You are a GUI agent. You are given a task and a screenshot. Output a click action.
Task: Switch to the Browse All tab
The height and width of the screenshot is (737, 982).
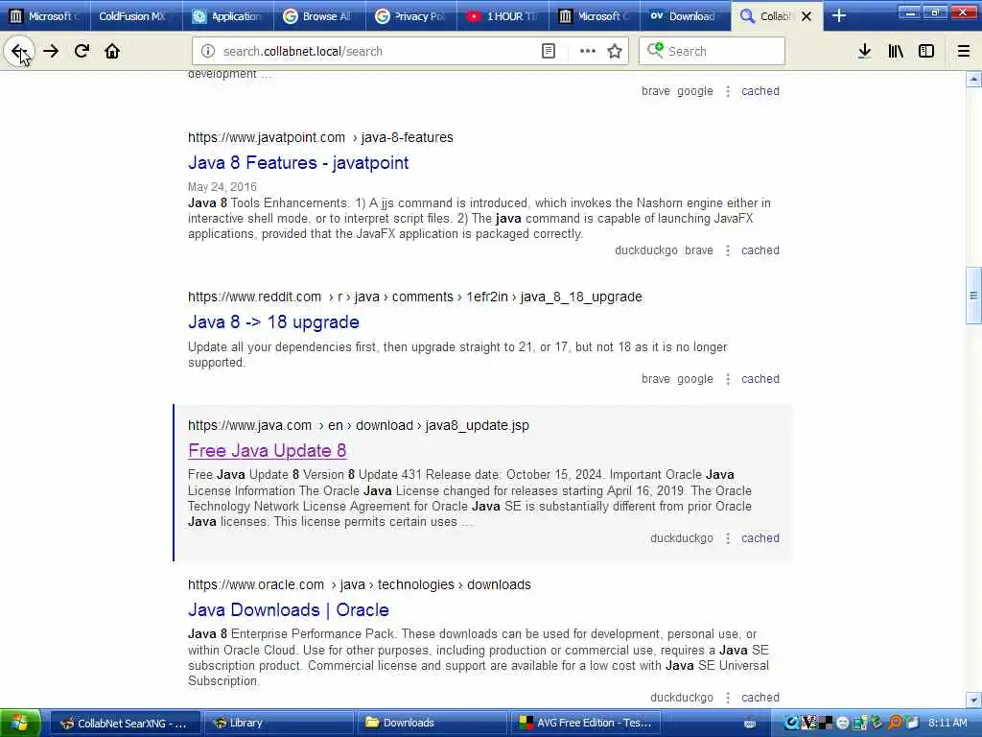[319, 16]
